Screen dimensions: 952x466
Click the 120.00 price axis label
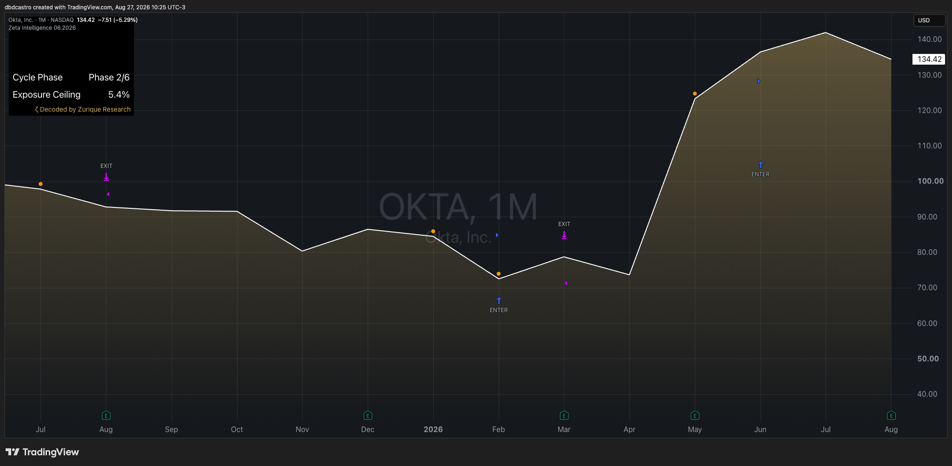(930, 110)
